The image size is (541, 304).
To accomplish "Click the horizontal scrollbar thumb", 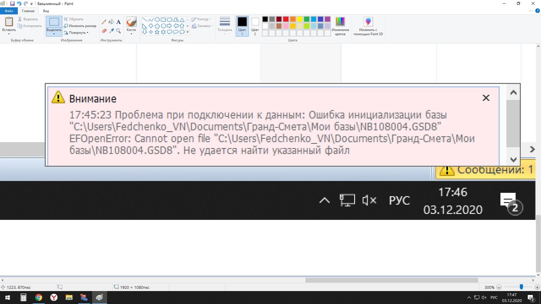I will pos(392,280).
